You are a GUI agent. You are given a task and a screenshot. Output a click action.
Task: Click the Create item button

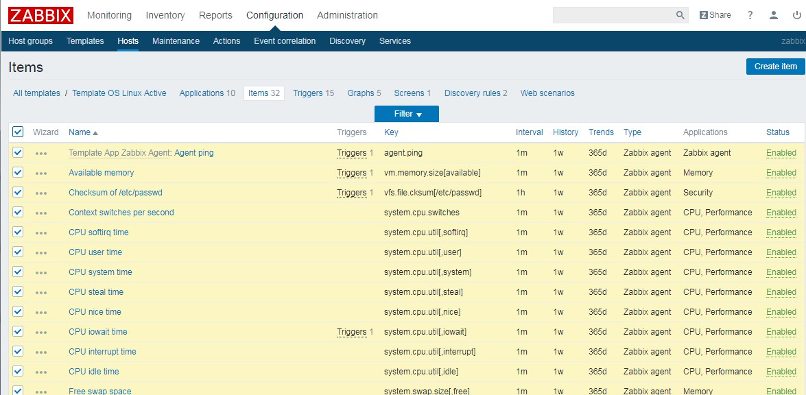click(775, 67)
